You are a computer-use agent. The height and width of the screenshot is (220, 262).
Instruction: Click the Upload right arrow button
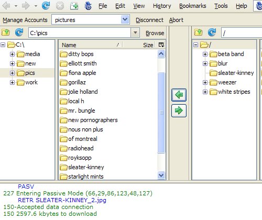coord(179,111)
